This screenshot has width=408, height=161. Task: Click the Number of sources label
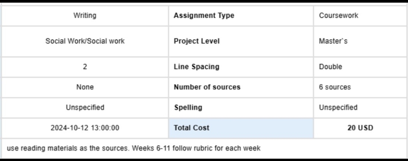[207, 87]
